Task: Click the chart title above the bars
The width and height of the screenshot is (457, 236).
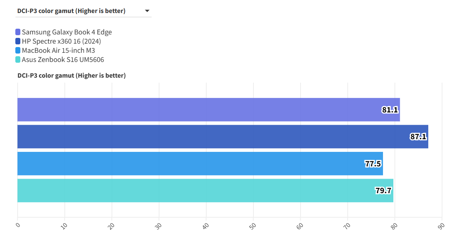Action: coord(71,76)
